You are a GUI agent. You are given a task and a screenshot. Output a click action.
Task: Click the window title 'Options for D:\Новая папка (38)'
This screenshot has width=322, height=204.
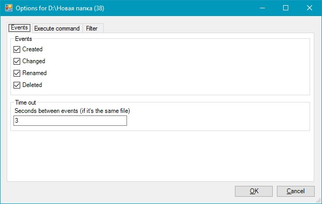coord(60,8)
